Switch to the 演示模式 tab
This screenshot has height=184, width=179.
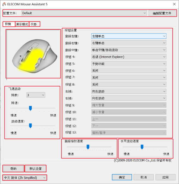pyautogui.click(x=22, y=24)
